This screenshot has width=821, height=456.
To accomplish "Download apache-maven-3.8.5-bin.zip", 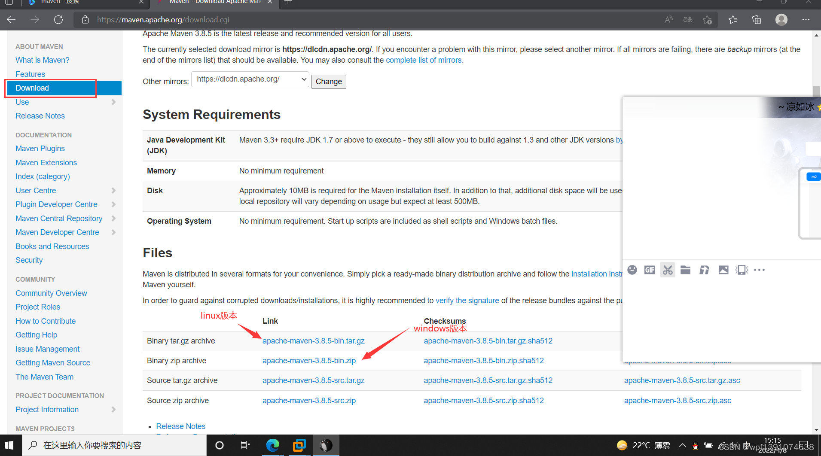I will tap(309, 361).
